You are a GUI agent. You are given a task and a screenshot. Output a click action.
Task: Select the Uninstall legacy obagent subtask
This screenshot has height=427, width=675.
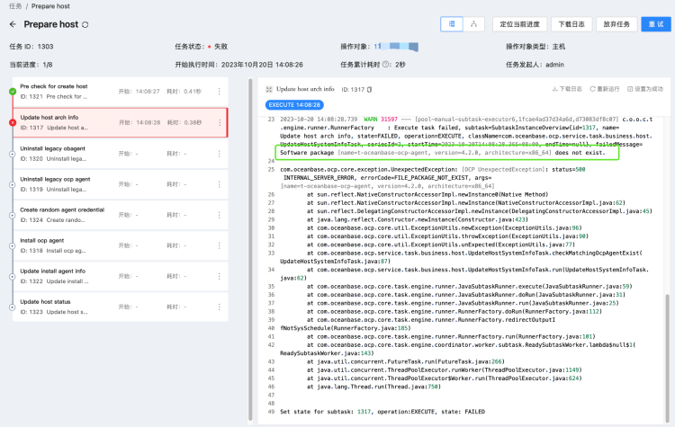120,154
